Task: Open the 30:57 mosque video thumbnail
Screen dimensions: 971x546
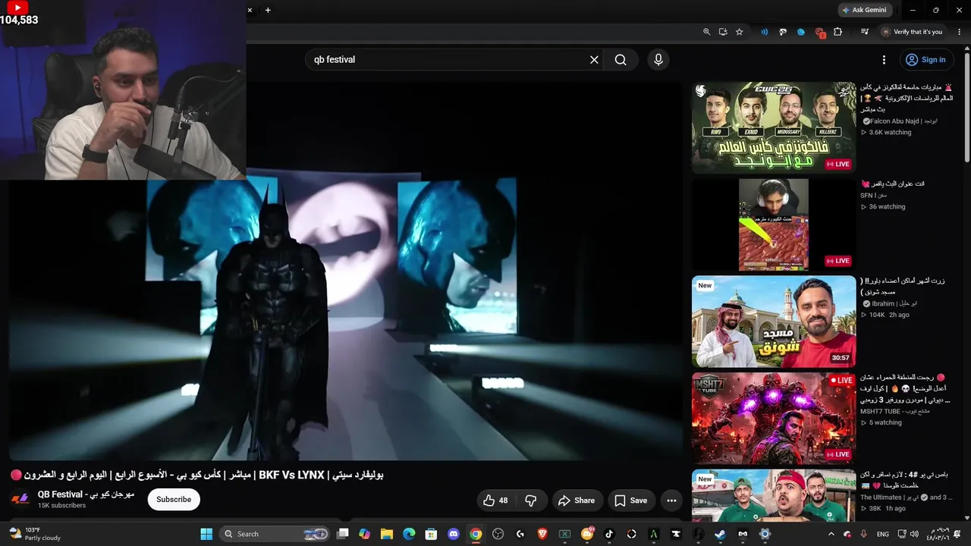Action: click(774, 322)
